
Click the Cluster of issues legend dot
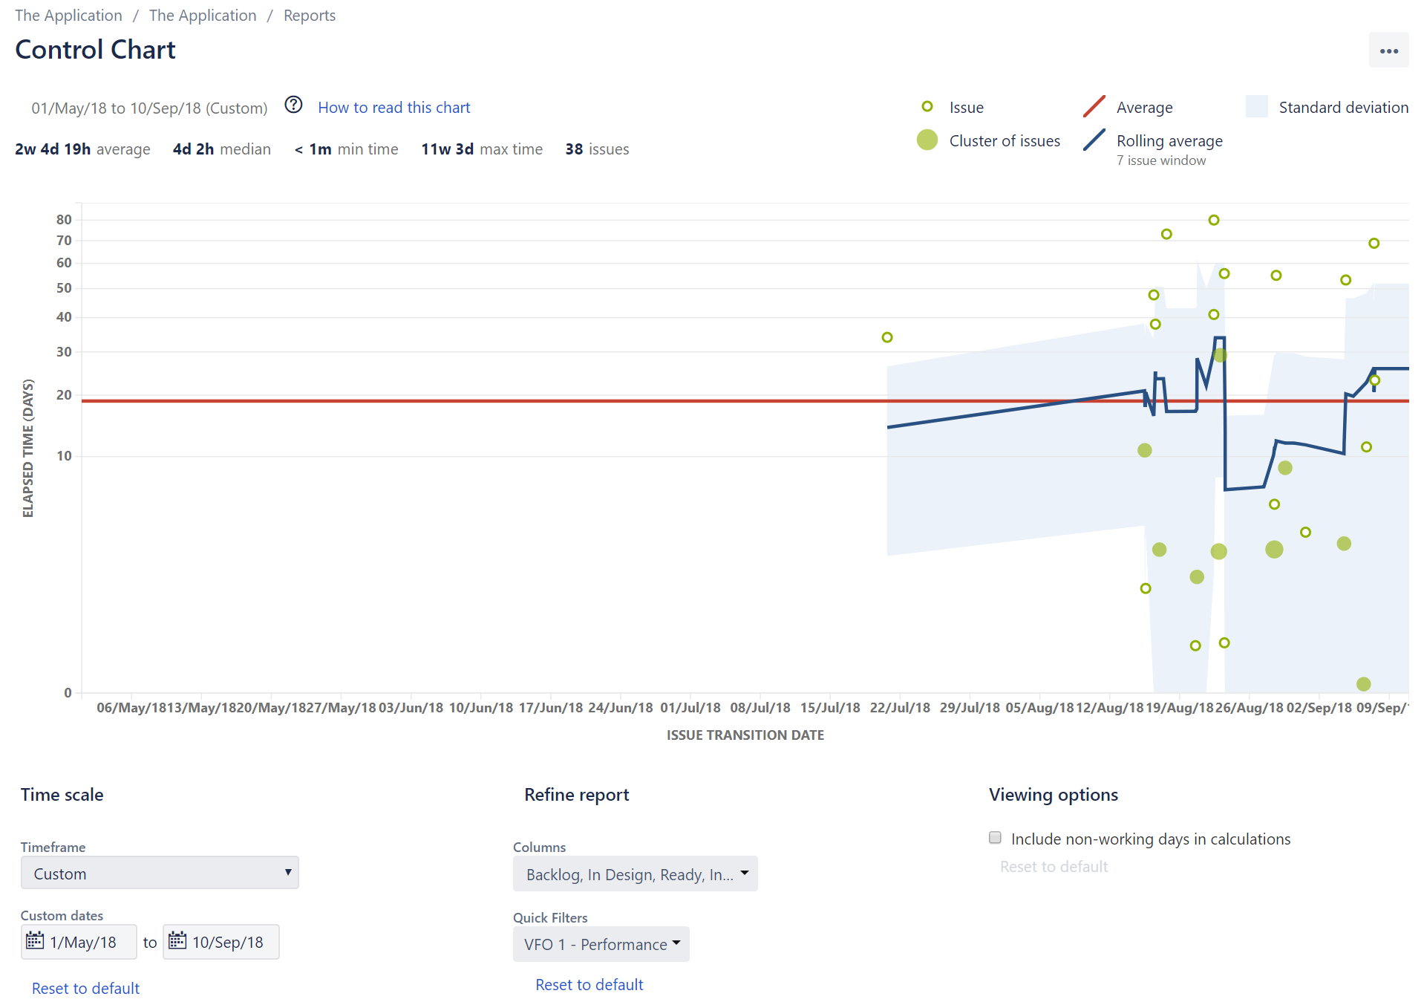coord(927,140)
